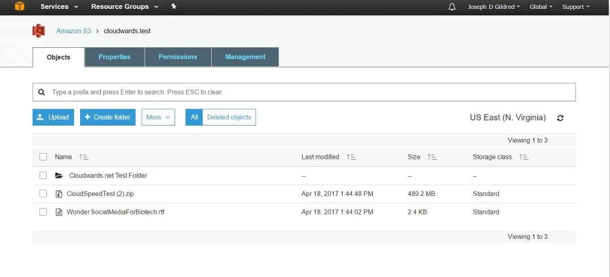This screenshot has width=610, height=277.
Task: Click Standard storage class for the rtf file
Action: 486,212
